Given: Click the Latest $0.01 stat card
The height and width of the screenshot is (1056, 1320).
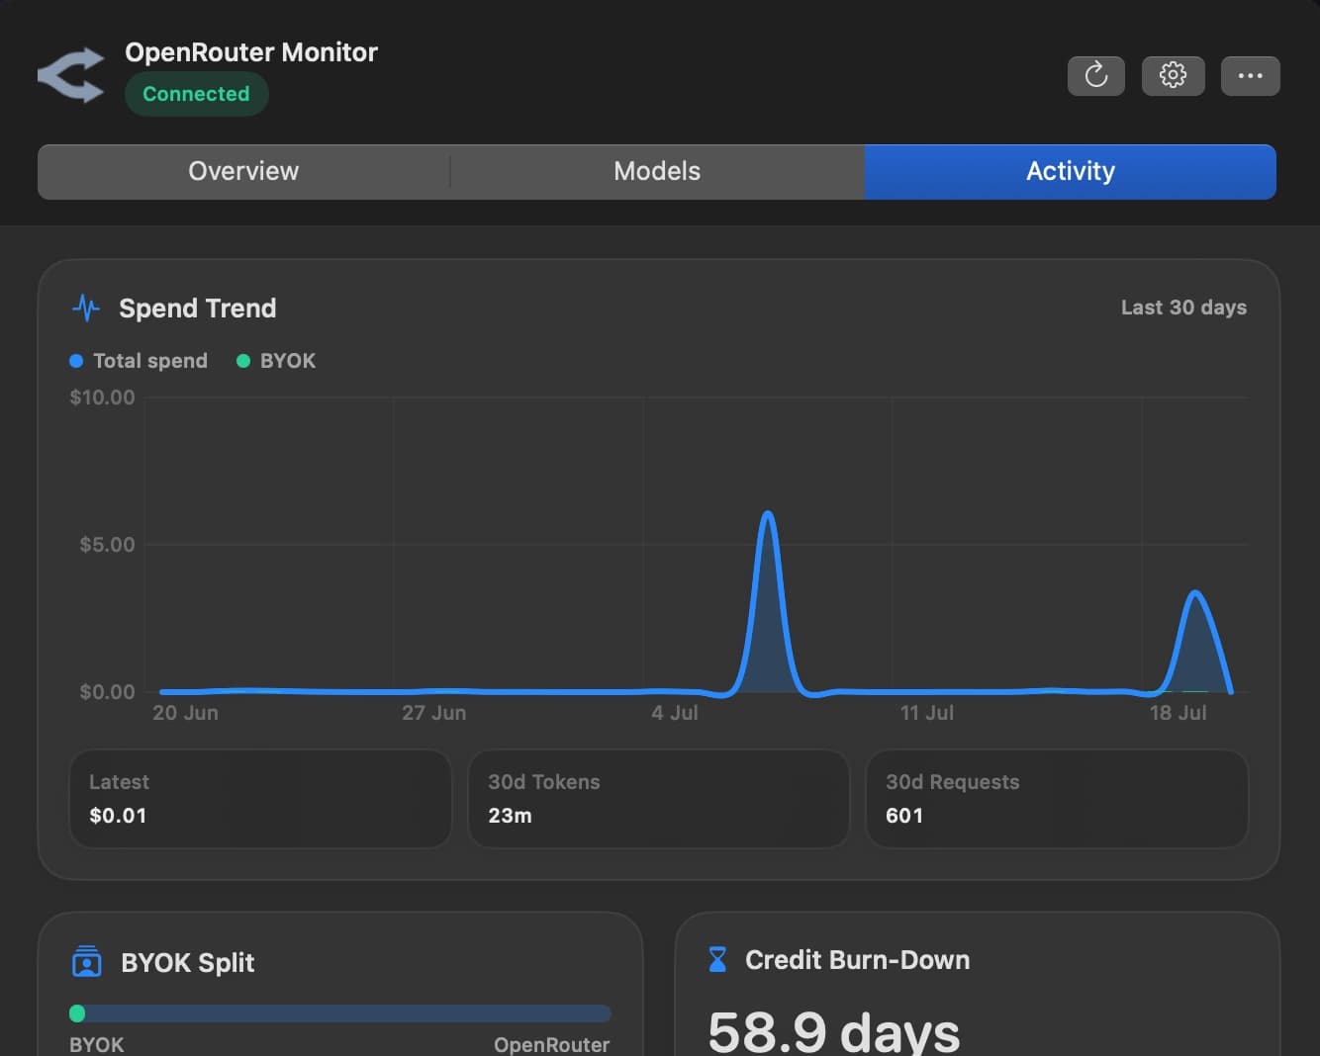Looking at the screenshot, I should click(260, 799).
